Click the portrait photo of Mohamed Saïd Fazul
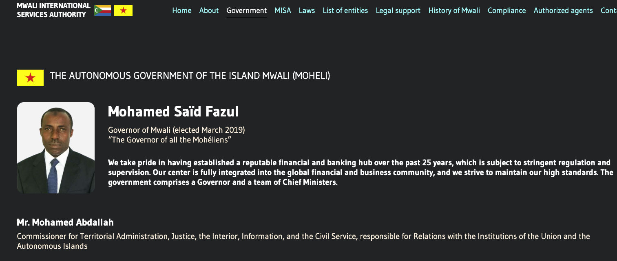Screen dimensions: 617x261 click(x=55, y=147)
